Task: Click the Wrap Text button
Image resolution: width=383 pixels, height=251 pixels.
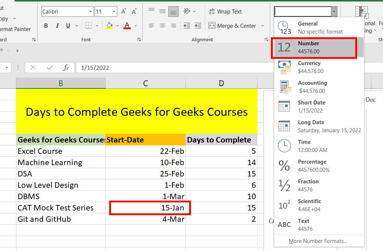Action: (x=225, y=11)
